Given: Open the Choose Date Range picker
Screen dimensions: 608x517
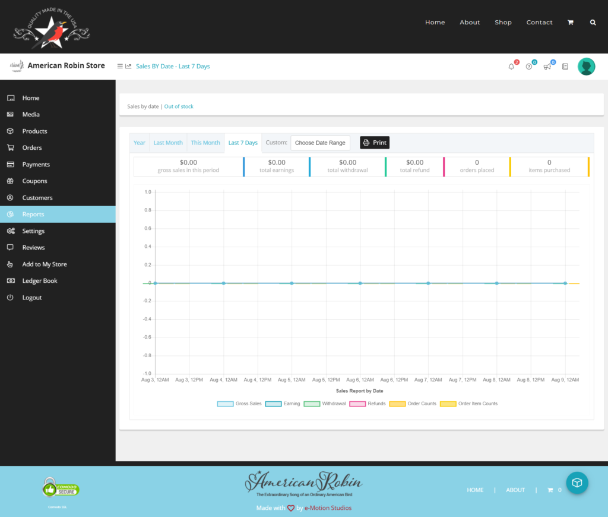Looking at the screenshot, I should (320, 143).
